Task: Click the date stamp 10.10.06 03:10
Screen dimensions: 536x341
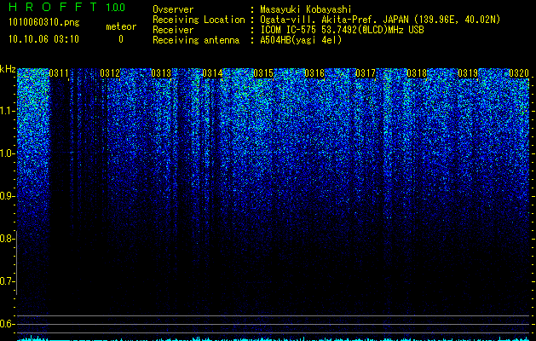Action: pyautogui.click(x=43, y=39)
